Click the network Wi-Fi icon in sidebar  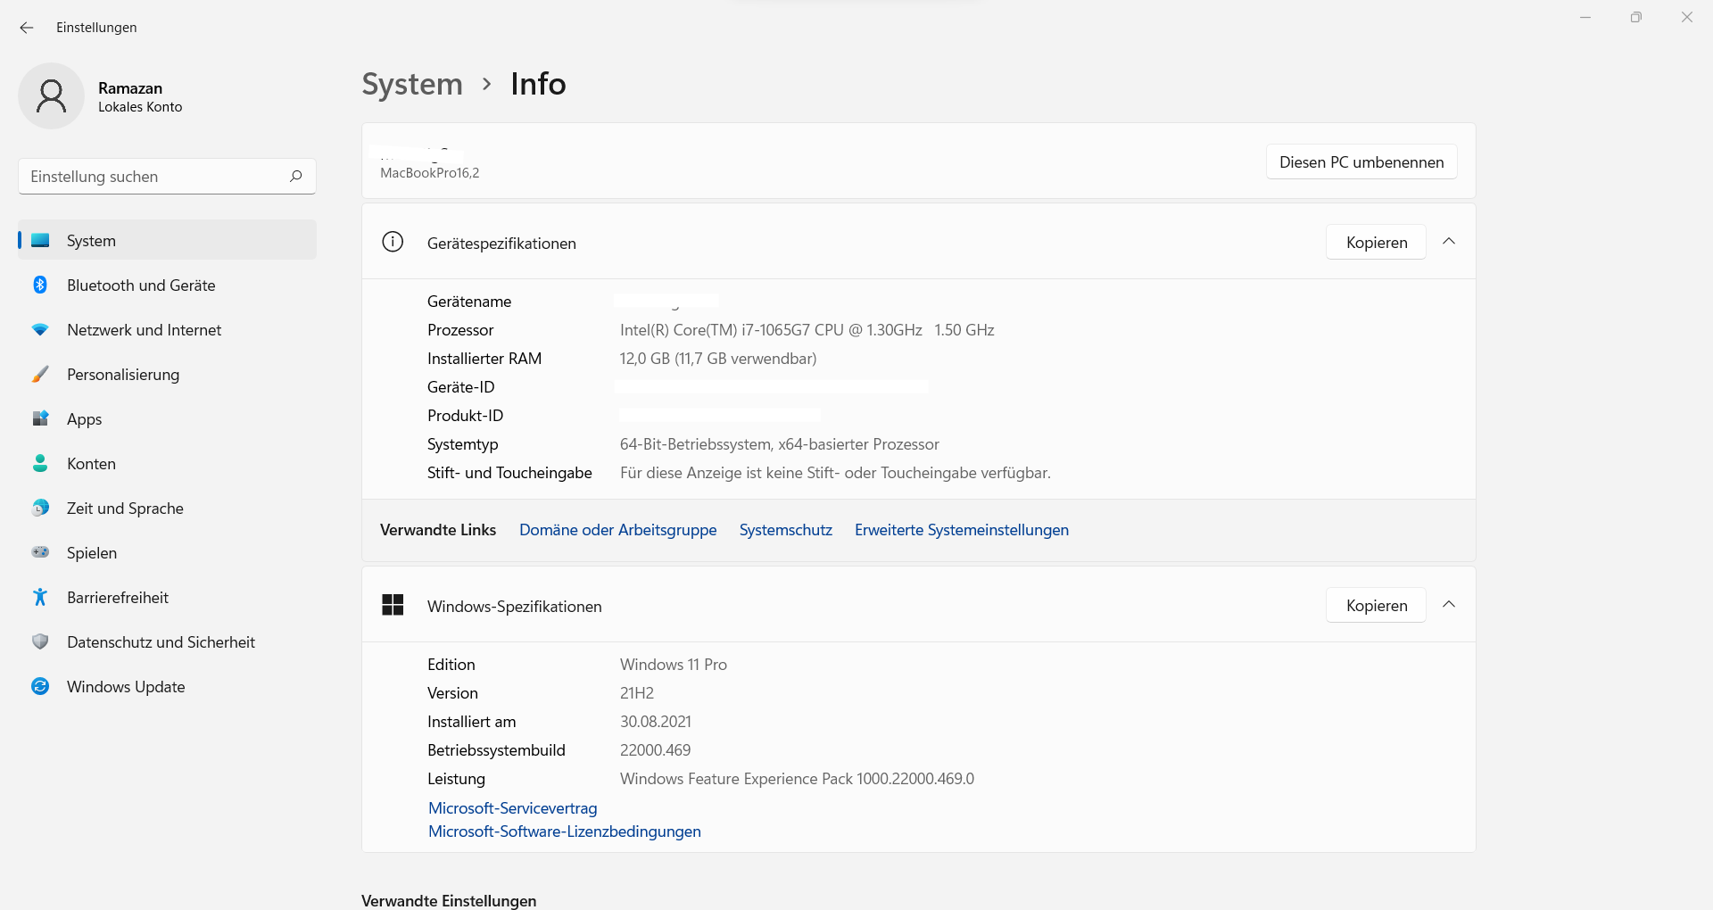point(40,329)
